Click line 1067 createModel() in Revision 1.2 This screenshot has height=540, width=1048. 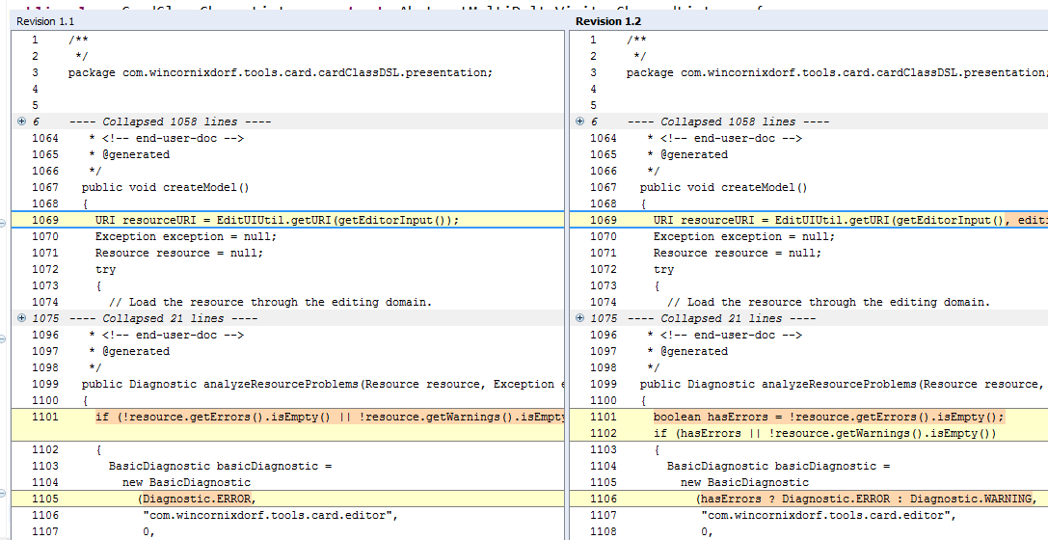click(723, 188)
